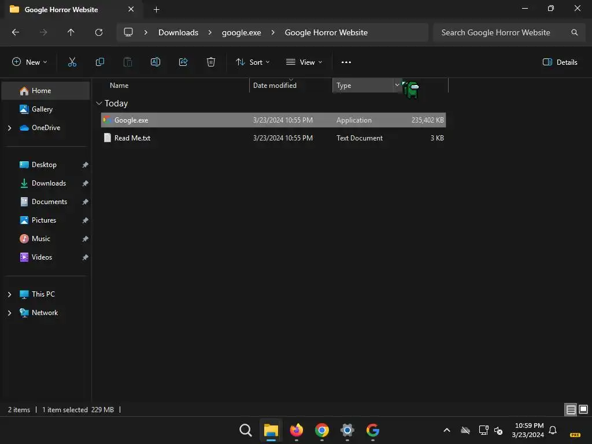The height and width of the screenshot is (444, 592).
Task: Click the forward navigation arrow
Action: pos(43,32)
